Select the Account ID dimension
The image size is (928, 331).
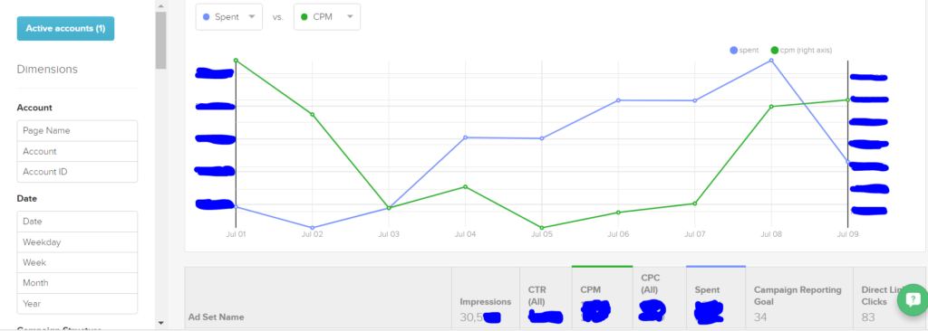[x=78, y=172]
